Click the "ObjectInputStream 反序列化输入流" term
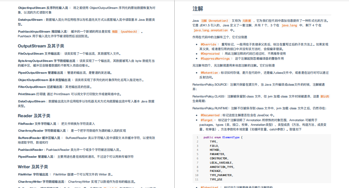The image size is (349, 188). pyautogui.click(x=43, y=8)
